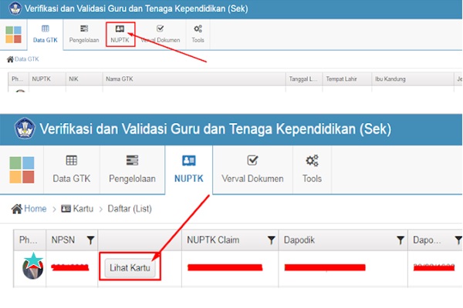The width and height of the screenshot is (463, 308).
Task: Click the Ph... column header in lower table
Action: coord(29,240)
